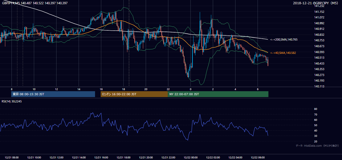Click price level 140.193 on the price axis

319,81
